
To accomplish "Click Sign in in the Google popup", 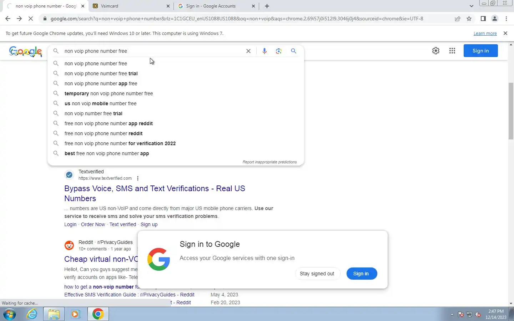I will pos(361,274).
